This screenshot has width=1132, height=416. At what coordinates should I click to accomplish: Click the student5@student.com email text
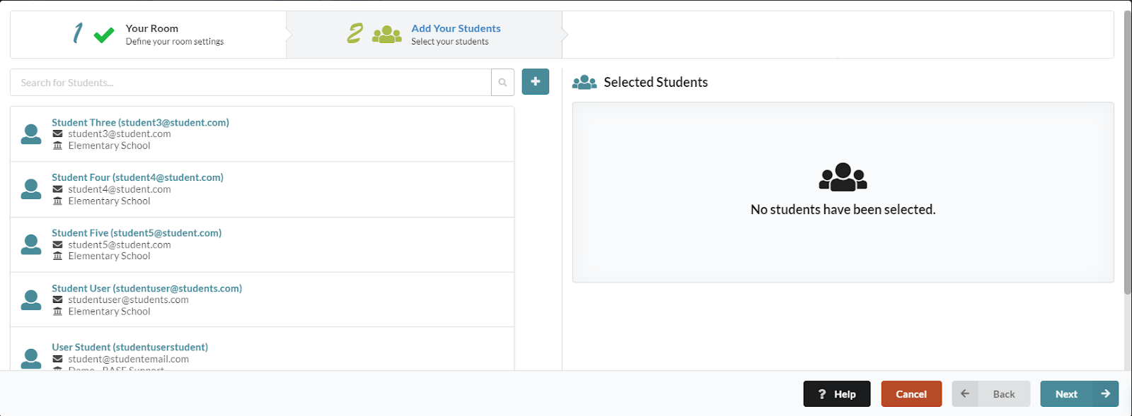click(x=120, y=244)
